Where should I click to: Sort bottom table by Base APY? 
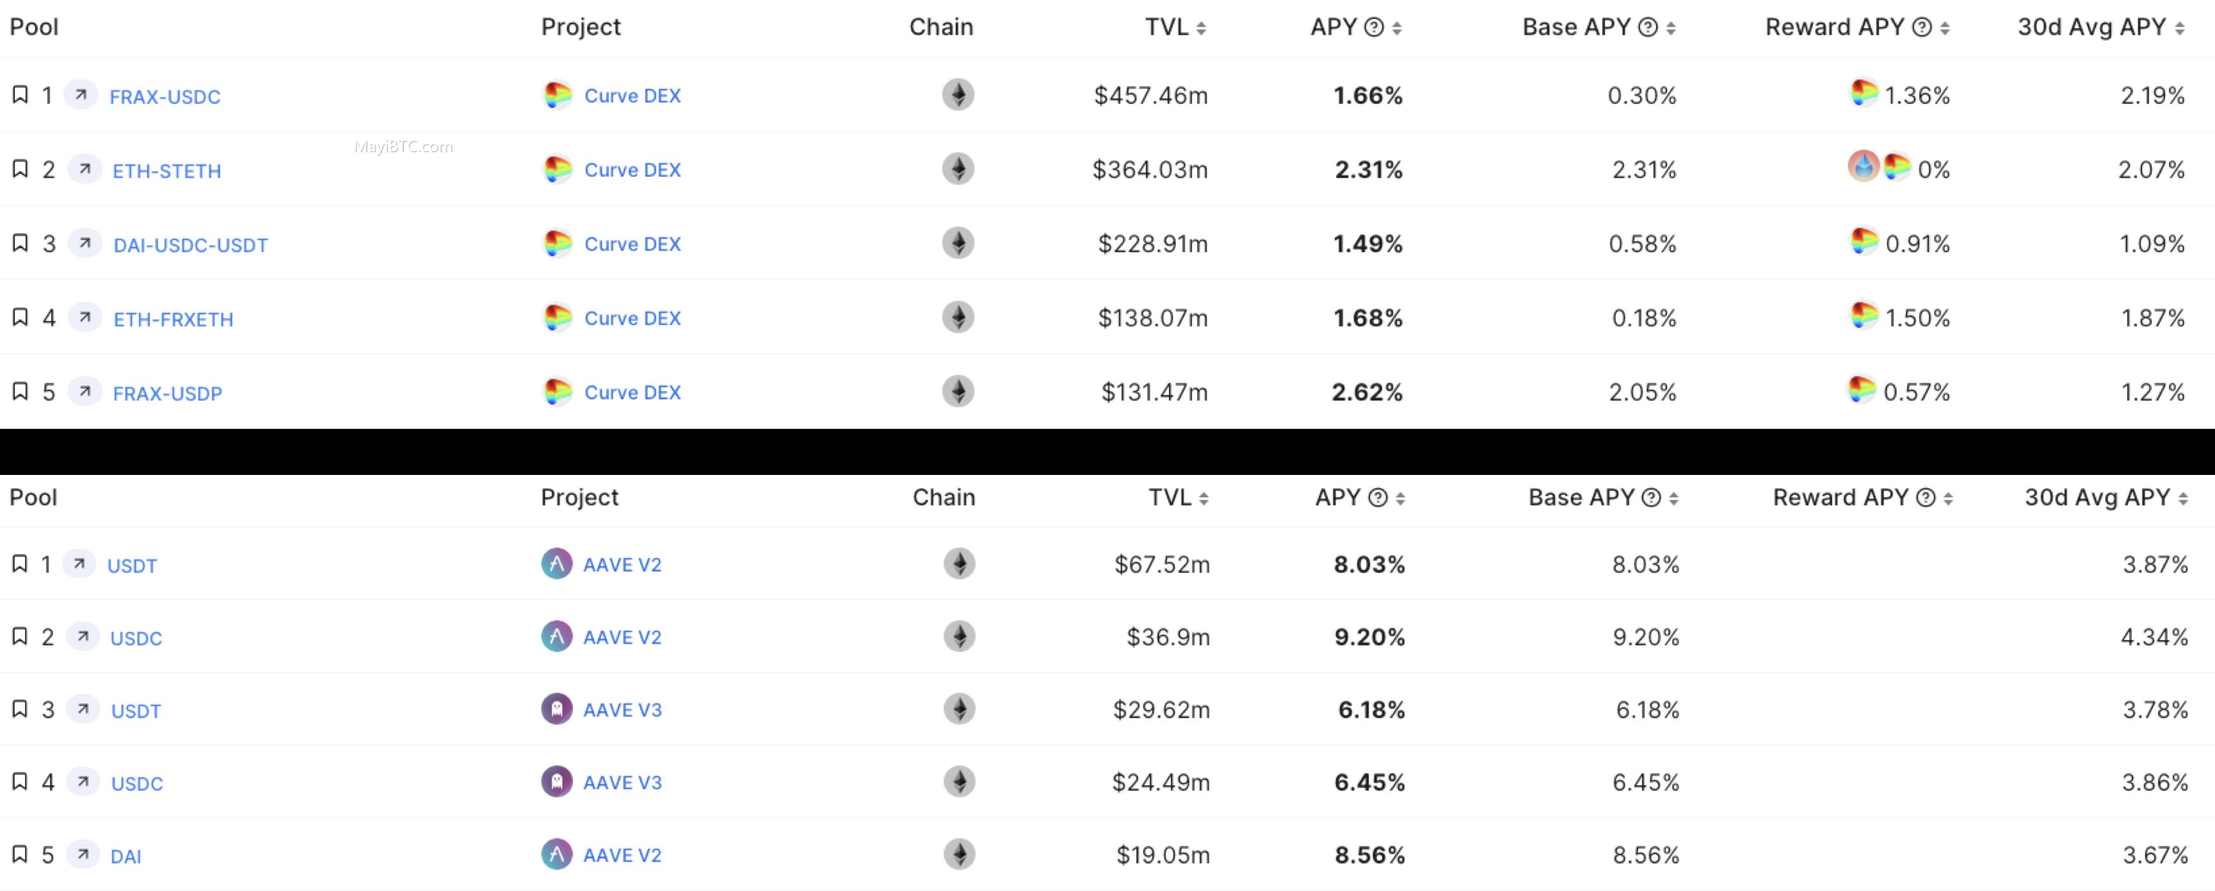pos(1673,499)
